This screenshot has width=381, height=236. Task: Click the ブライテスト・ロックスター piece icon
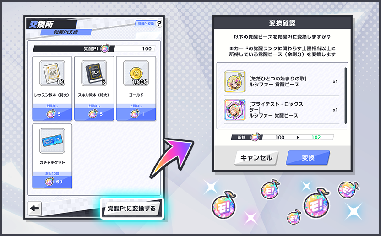(235, 110)
